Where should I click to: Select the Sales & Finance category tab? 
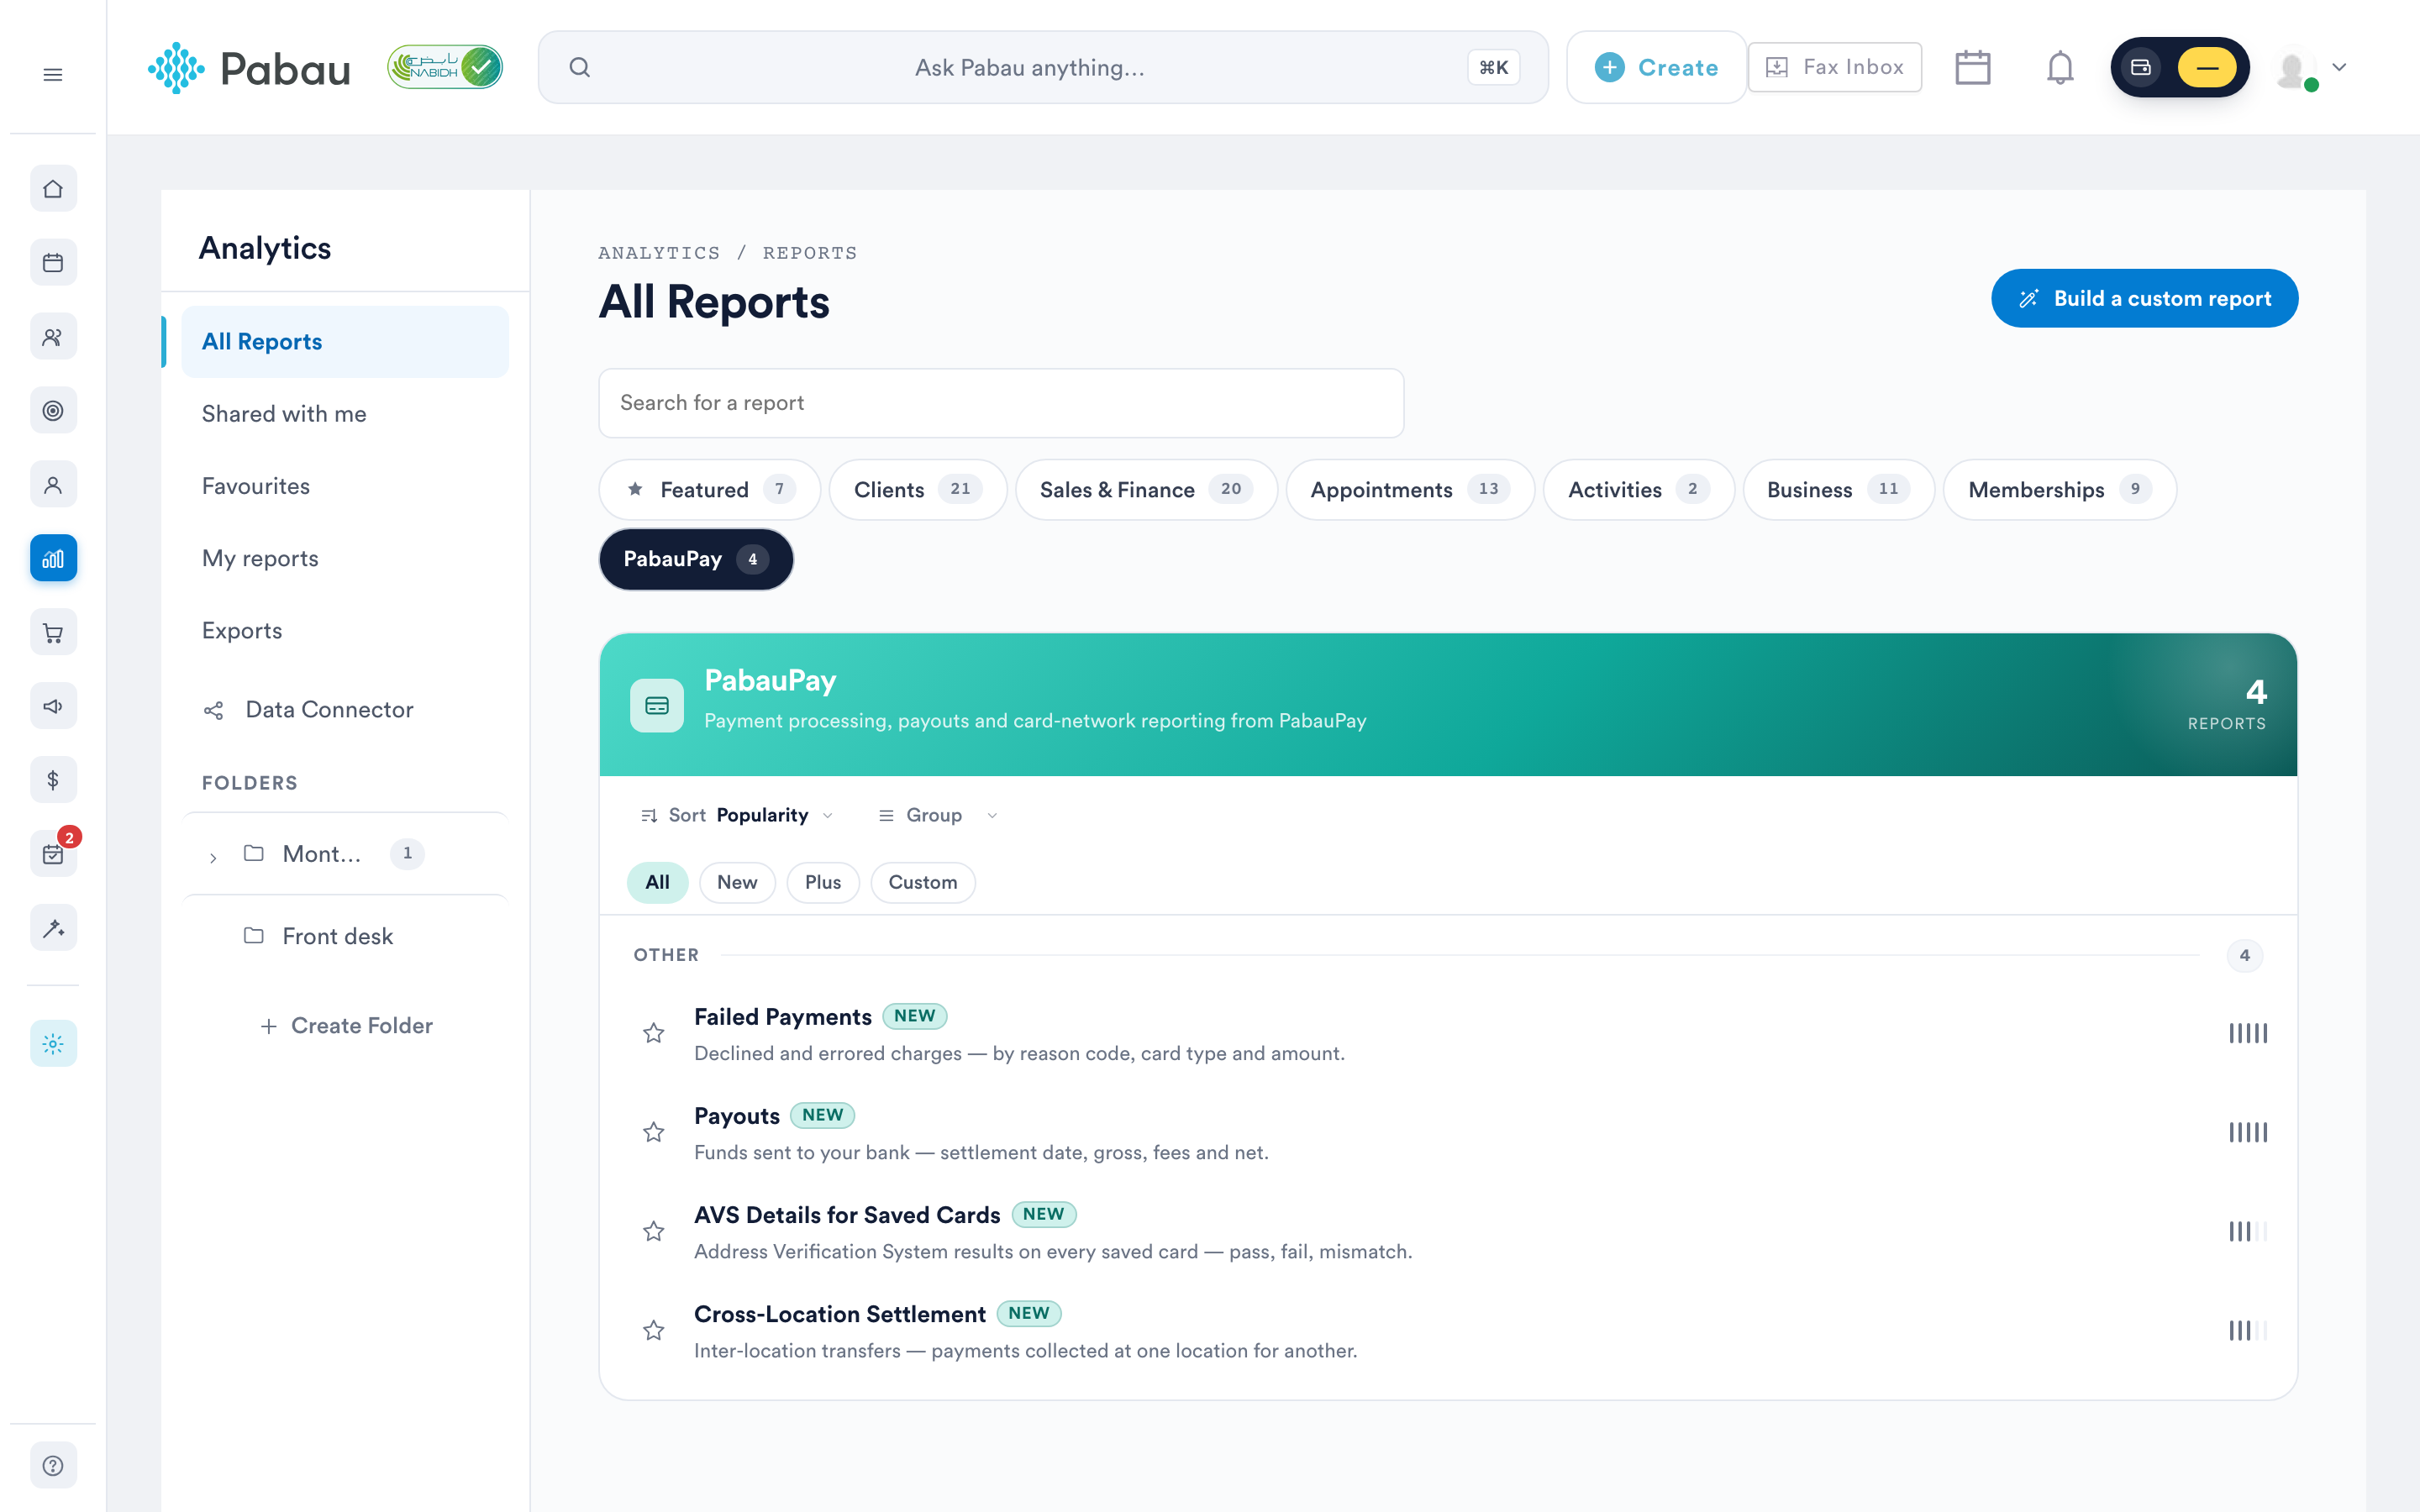[x=1146, y=489]
